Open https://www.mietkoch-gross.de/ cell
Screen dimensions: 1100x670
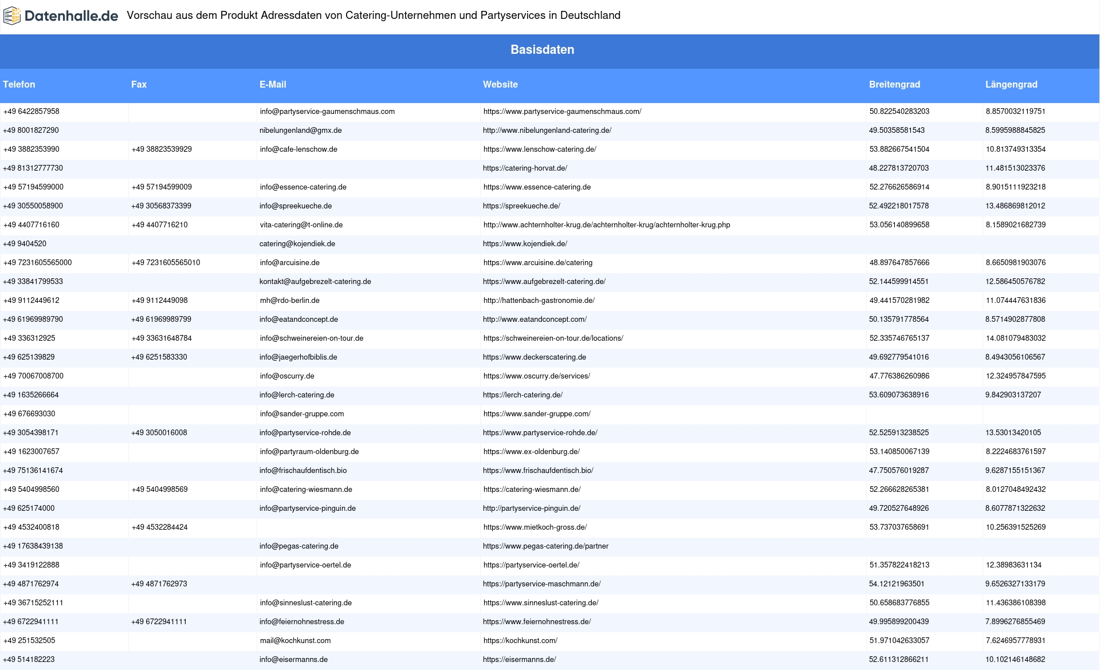tap(535, 527)
